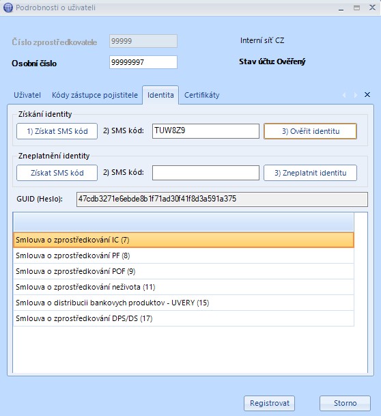
Task: Focus the SMS kód field containing TUW8Z9
Action: (x=206, y=131)
